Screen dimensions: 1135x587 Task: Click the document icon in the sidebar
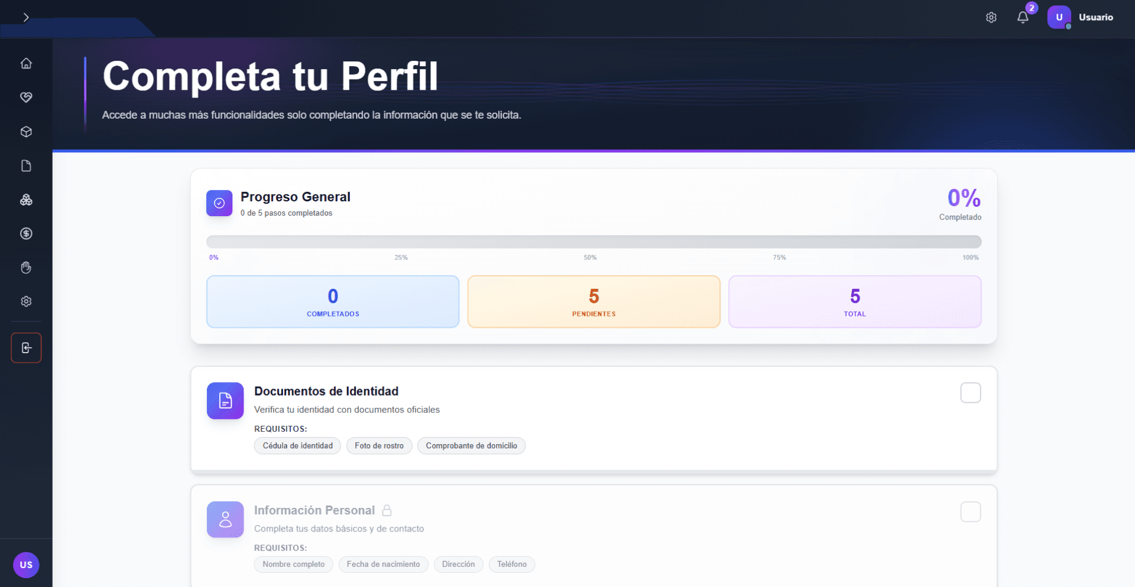click(x=26, y=166)
